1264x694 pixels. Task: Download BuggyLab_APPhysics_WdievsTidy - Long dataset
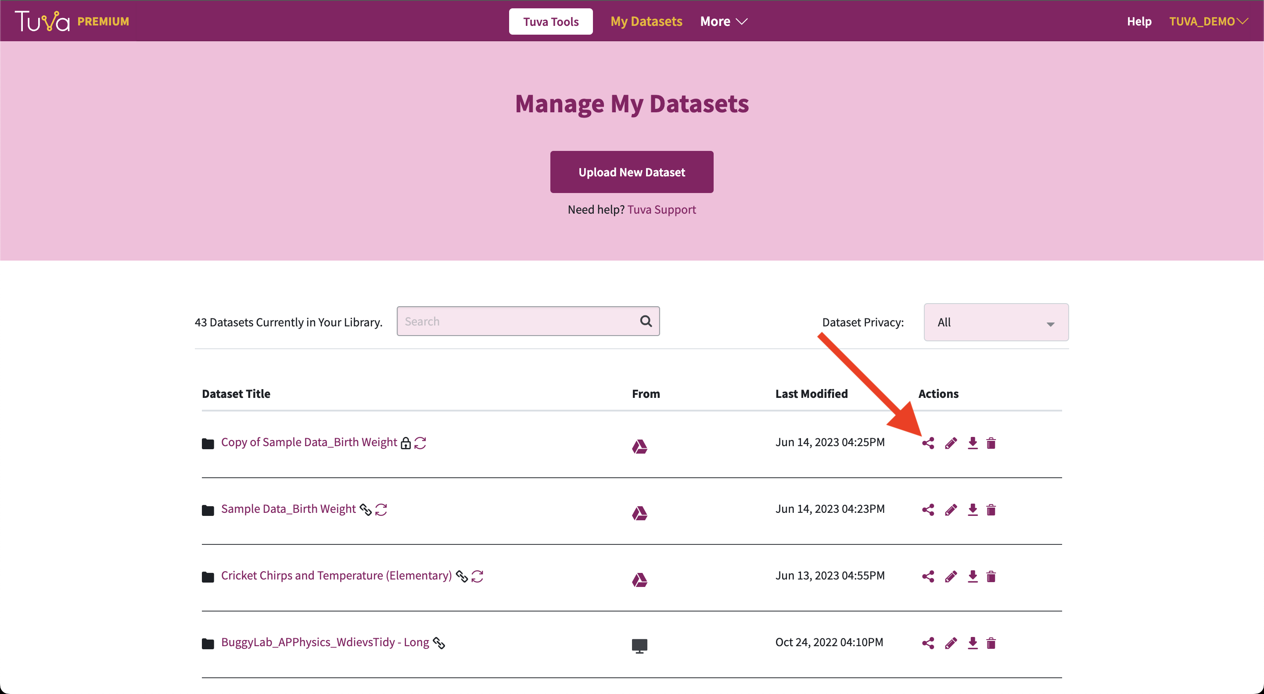point(973,643)
